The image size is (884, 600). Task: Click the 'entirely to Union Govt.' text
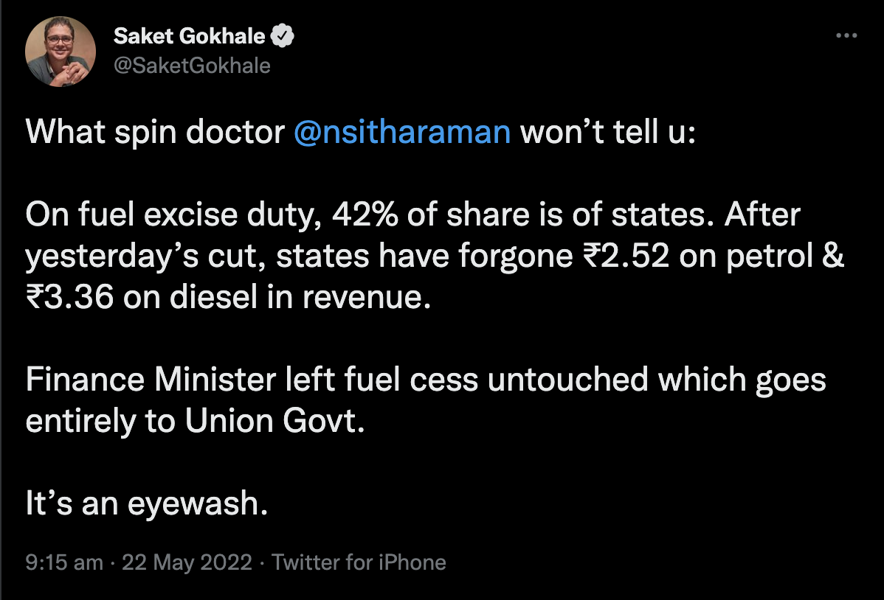[x=195, y=421]
